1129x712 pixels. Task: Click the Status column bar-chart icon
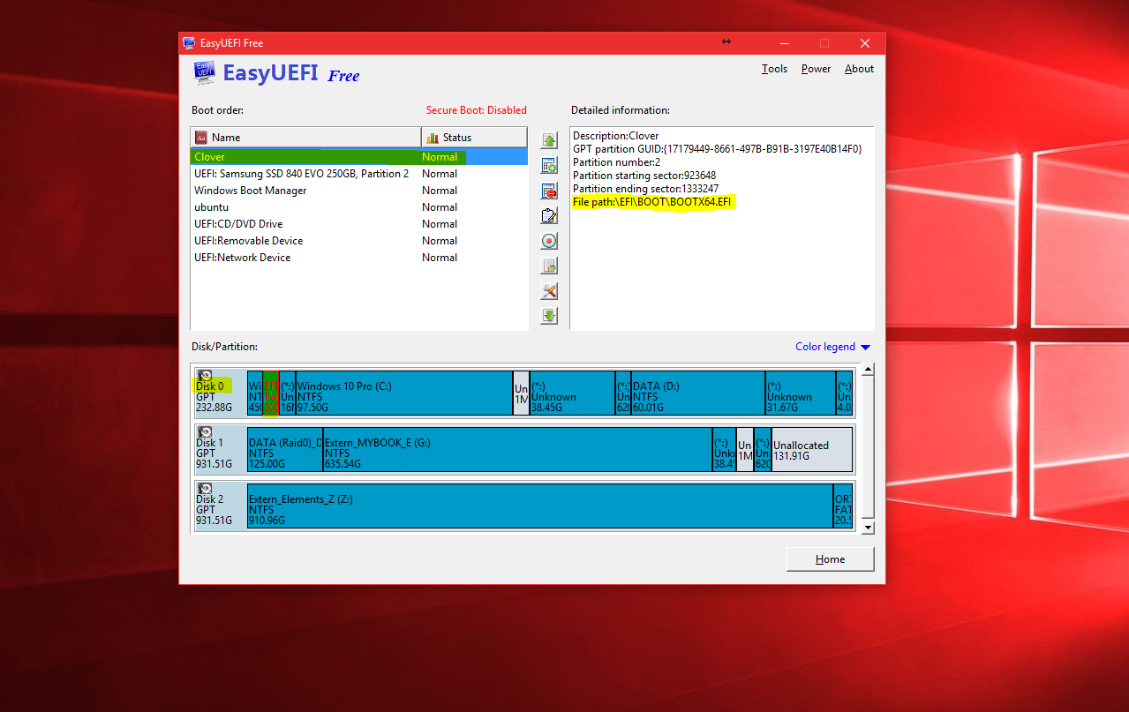433,138
